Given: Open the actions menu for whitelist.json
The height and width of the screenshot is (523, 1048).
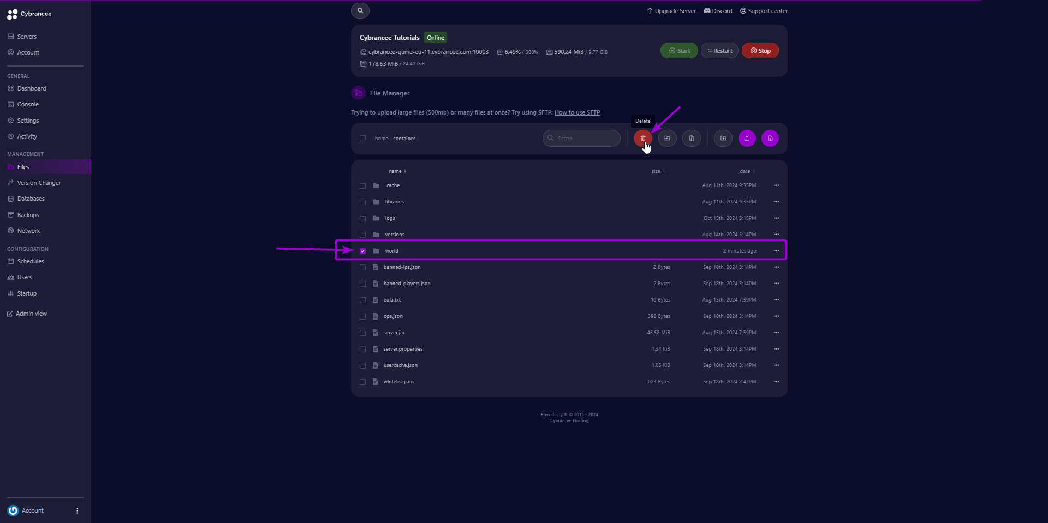Looking at the screenshot, I should pos(776,381).
